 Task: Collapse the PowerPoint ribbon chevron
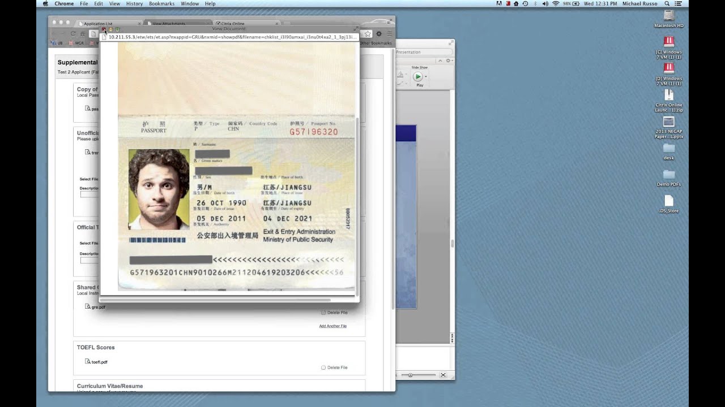(441, 60)
